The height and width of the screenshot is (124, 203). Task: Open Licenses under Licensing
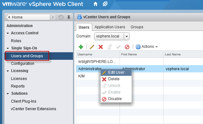tap(19, 79)
